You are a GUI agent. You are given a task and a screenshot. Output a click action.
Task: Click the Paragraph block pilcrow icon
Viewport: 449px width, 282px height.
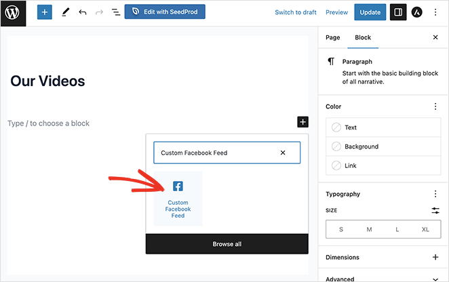tap(331, 61)
